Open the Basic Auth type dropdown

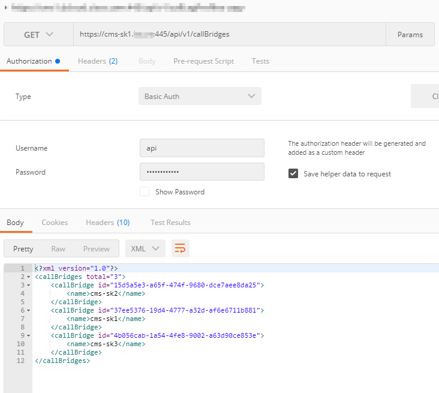tap(200, 96)
